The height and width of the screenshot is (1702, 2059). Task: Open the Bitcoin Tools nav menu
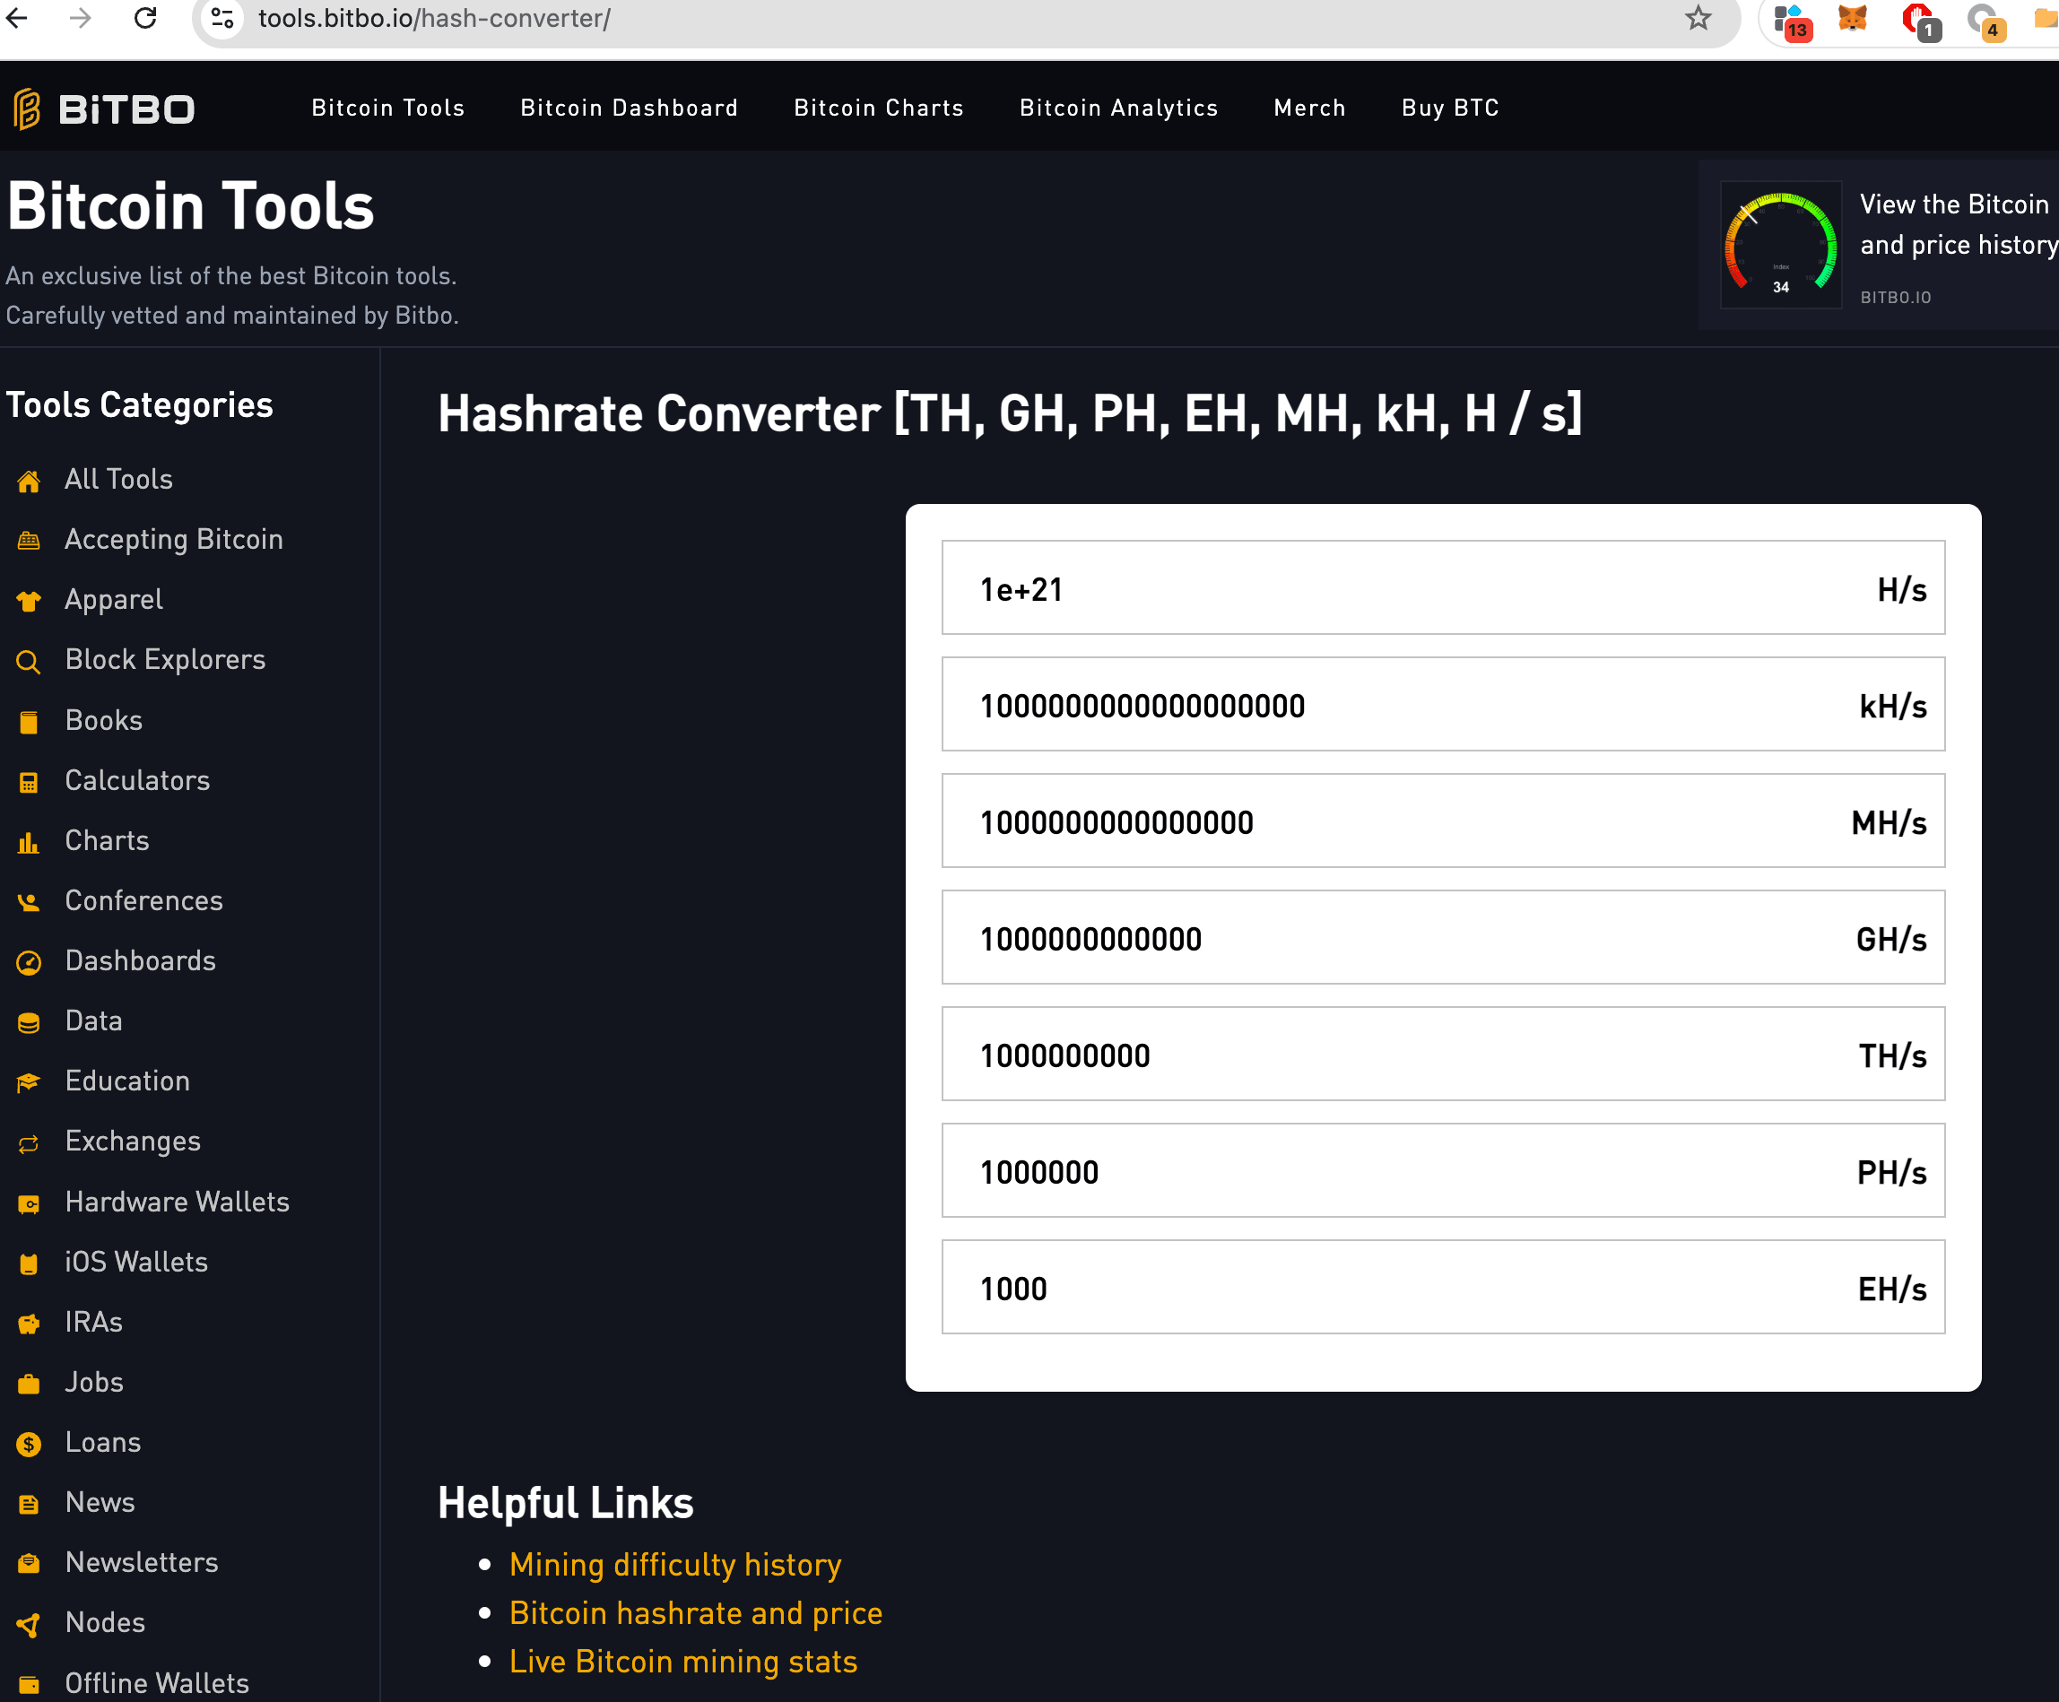click(x=388, y=108)
